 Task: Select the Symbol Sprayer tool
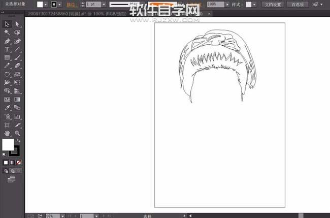point(7,116)
